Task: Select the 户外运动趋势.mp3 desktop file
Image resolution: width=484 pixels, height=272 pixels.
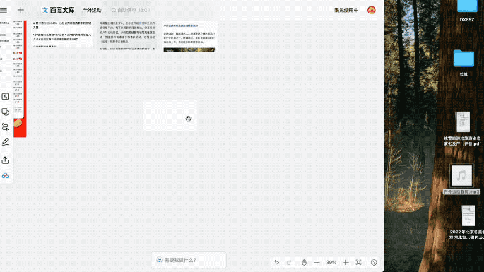Action: pos(462,179)
